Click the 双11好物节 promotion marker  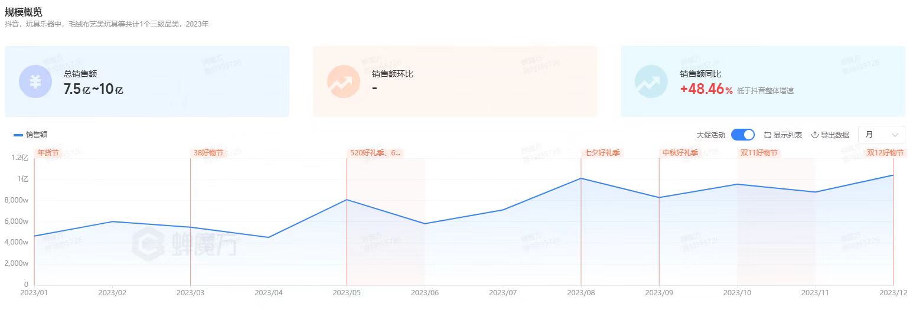pyautogui.click(x=759, y=153)
